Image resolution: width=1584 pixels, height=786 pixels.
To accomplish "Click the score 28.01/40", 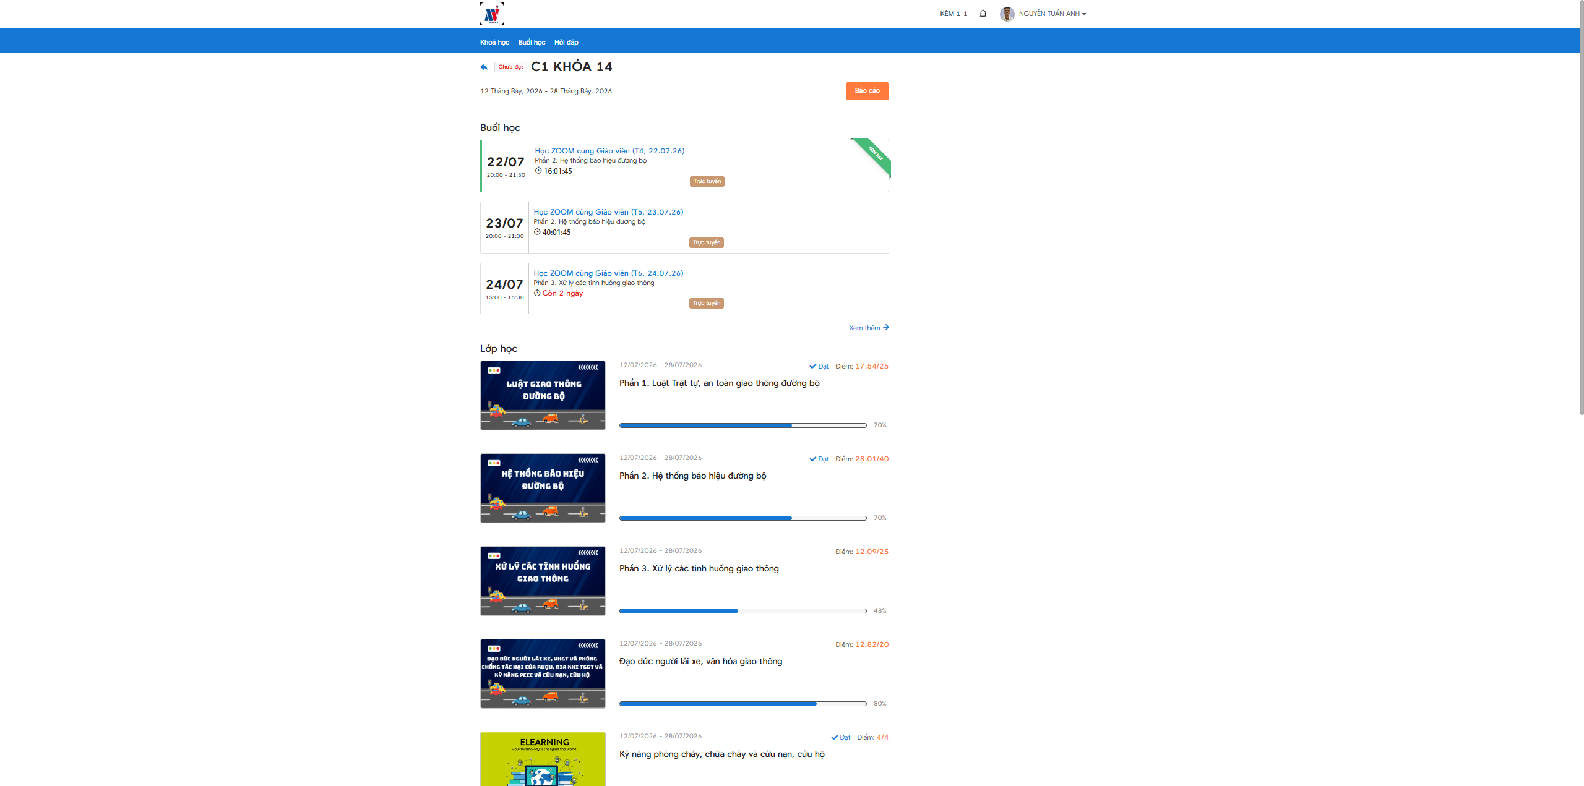I will click(872, 459).
